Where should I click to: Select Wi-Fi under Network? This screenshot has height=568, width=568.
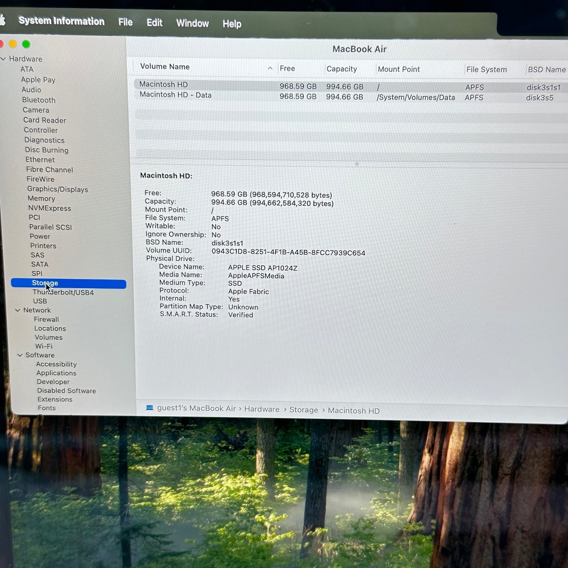point(44,346)
